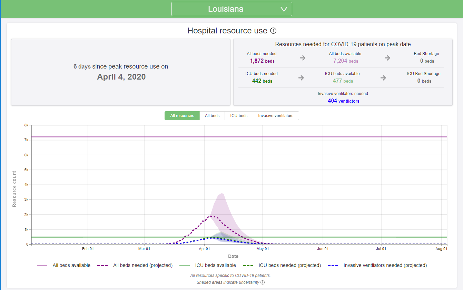Toggle All beds needed (projected) legend item

(135, 266)
